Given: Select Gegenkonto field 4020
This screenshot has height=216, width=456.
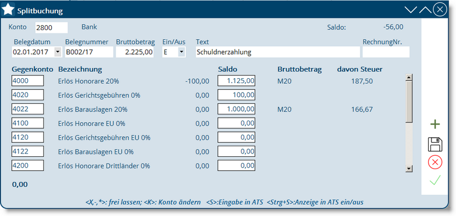Looking at the screenshot, I should click(27, 95).
